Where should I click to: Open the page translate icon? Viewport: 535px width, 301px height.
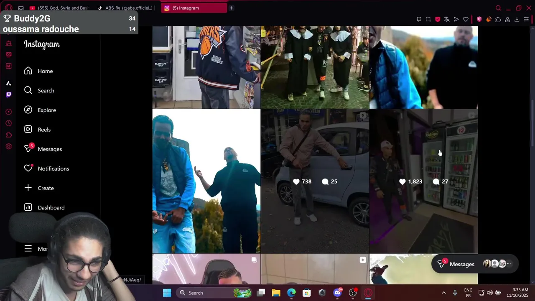point(447,19)
